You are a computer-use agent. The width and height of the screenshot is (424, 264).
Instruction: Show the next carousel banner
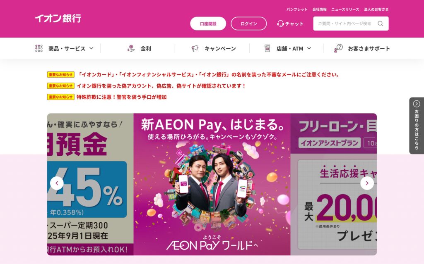(367, 183)
